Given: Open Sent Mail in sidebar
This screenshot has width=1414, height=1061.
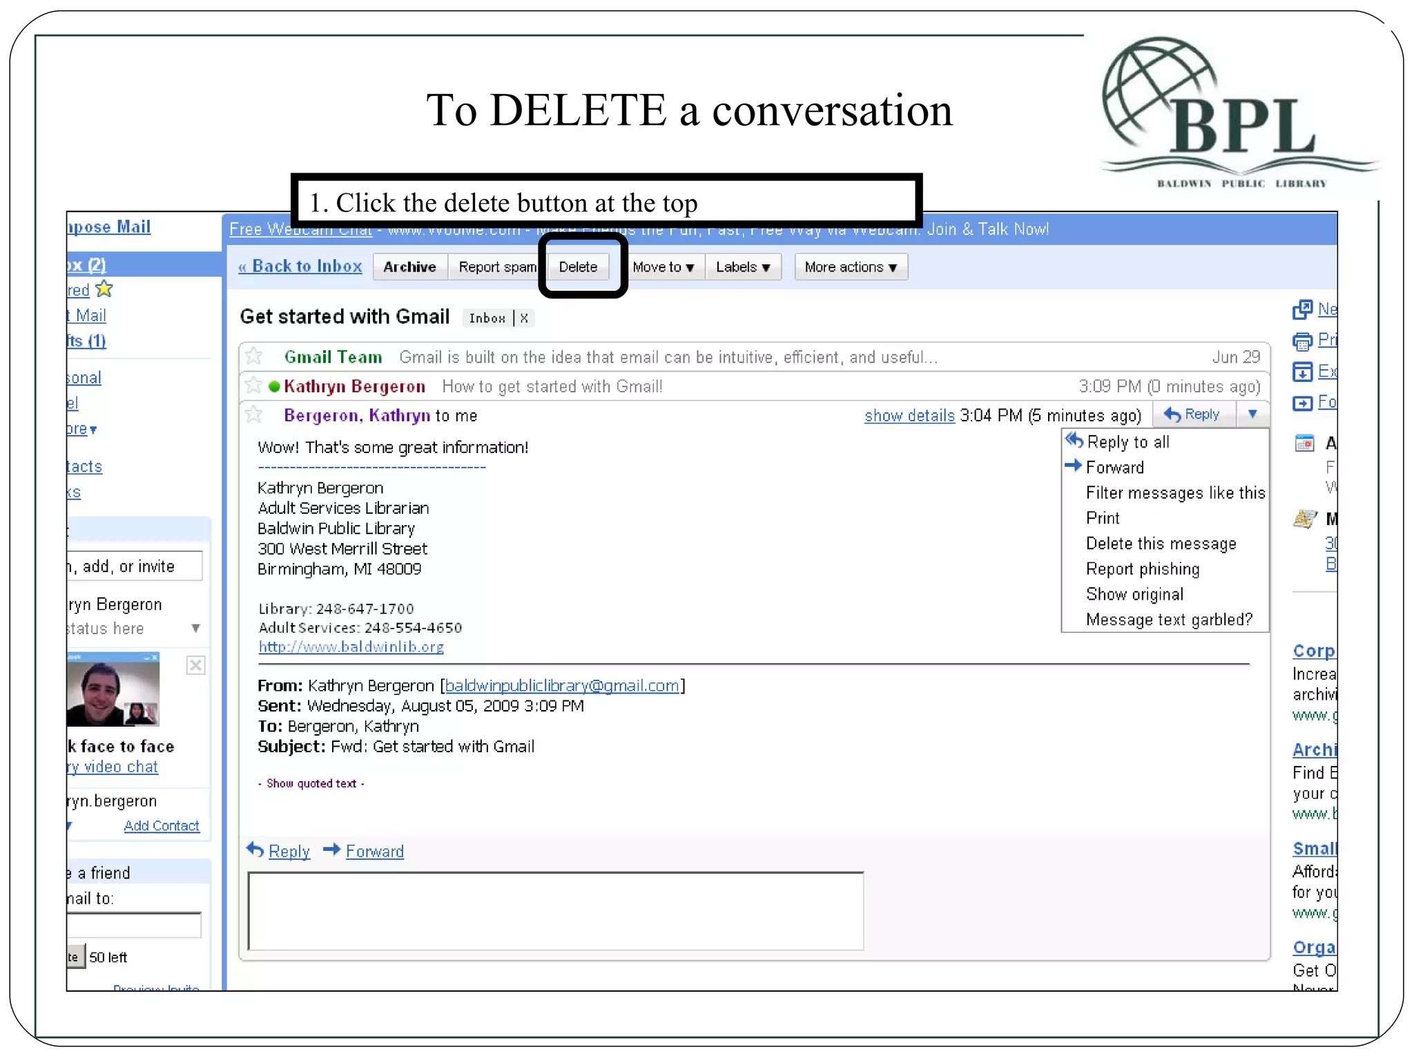Looking at the screenshot, I should coord(87,316).
